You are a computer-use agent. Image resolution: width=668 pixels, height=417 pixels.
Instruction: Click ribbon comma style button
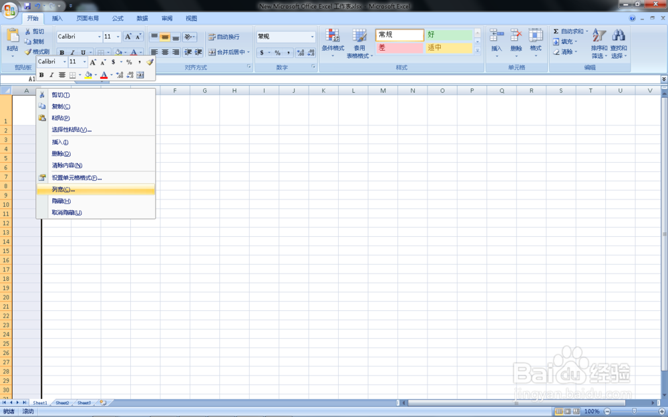pyautogui.click(x=289, y=52)
